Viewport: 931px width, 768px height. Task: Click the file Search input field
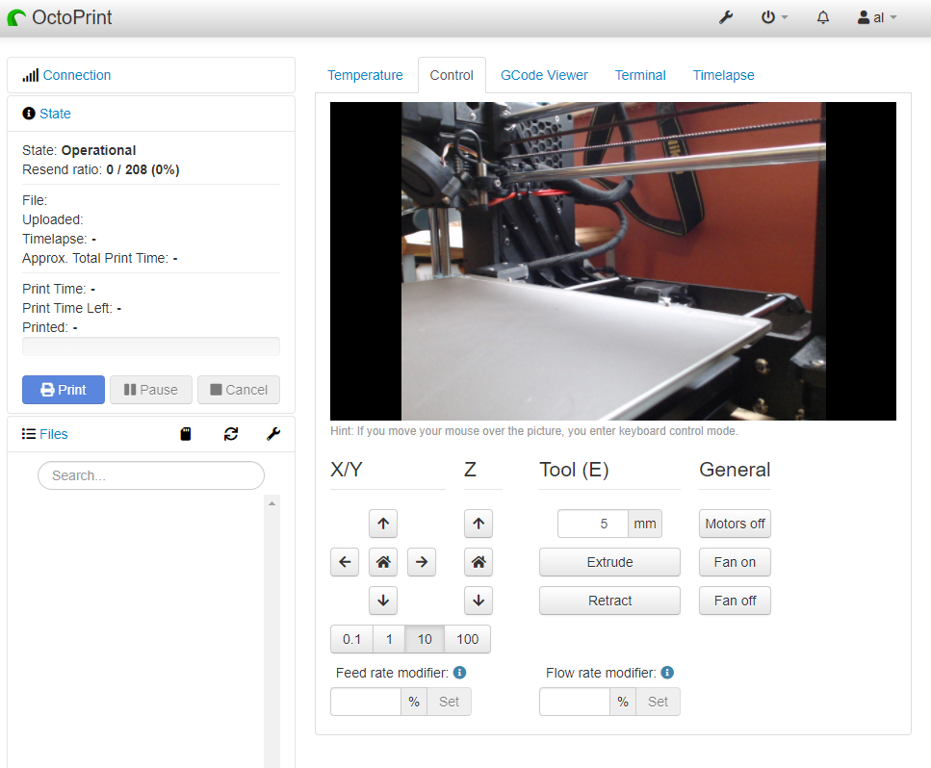150,475
